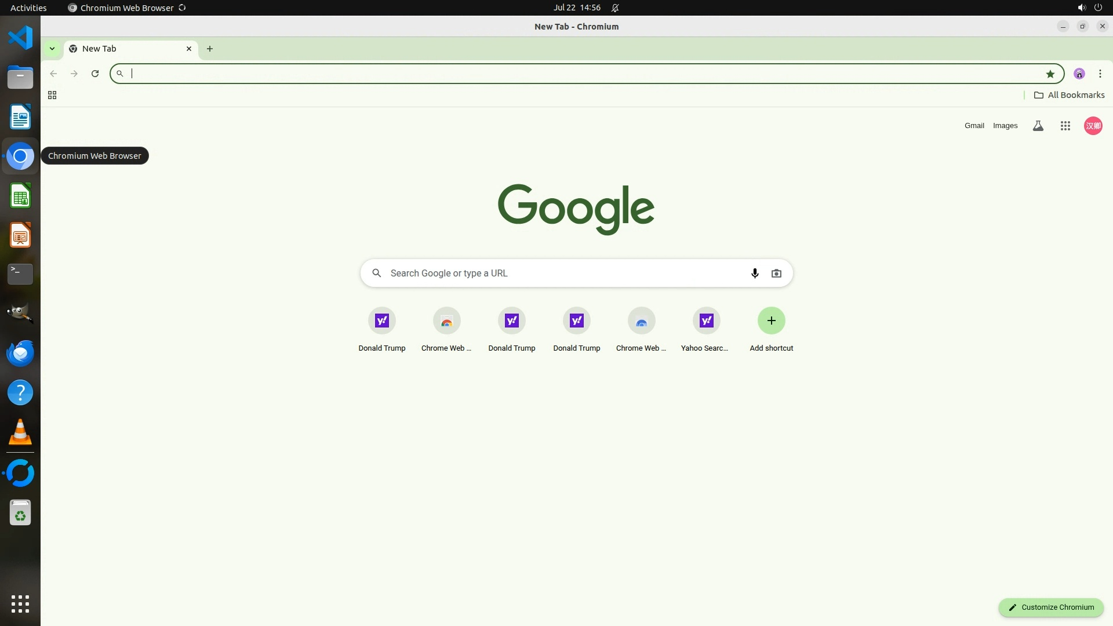The width and height of the screenshot is (1113, 626).
Task: Start voice search with microphone icon
Action: tap(755, 273)
